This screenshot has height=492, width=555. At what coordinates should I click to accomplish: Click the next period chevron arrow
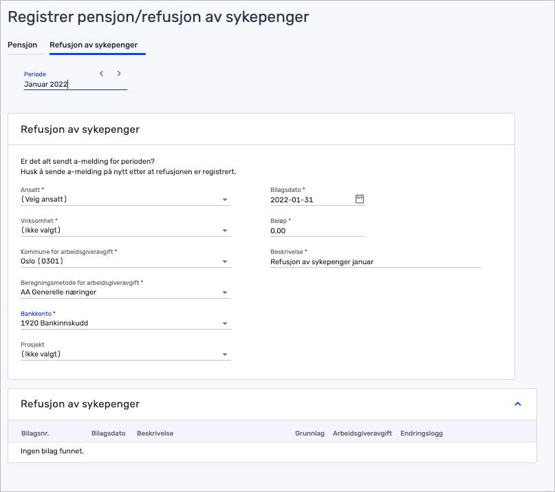[118, 73]
